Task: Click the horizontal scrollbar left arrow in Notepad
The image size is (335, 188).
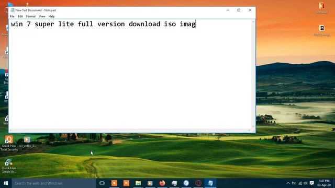Action: point(11,131)
